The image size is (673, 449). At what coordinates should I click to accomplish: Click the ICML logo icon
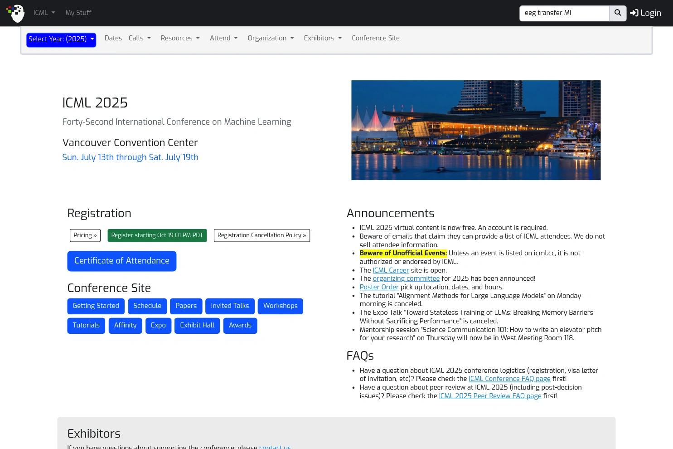[15, 13]
